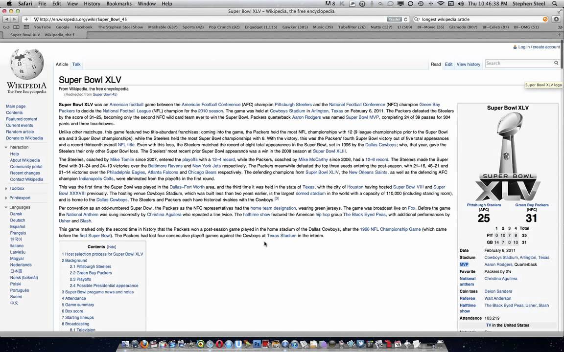This screenshot has width=564, height=352.
Task: Activate the Reader button in address bar
Action: [x=394, y=19]
